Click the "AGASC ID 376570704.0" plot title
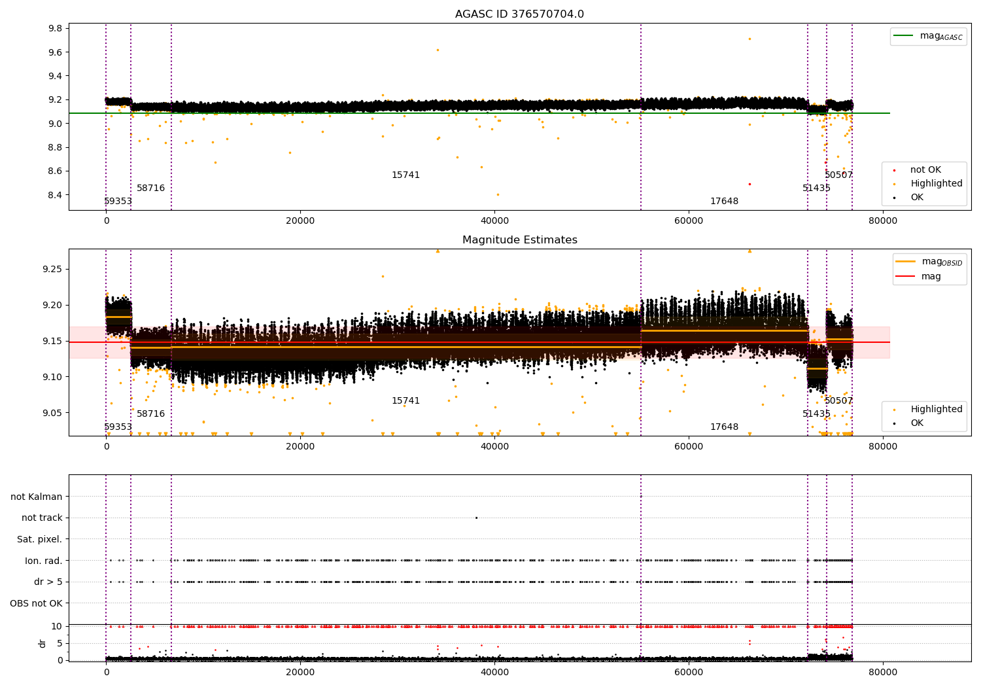 (x=519, y=14)
